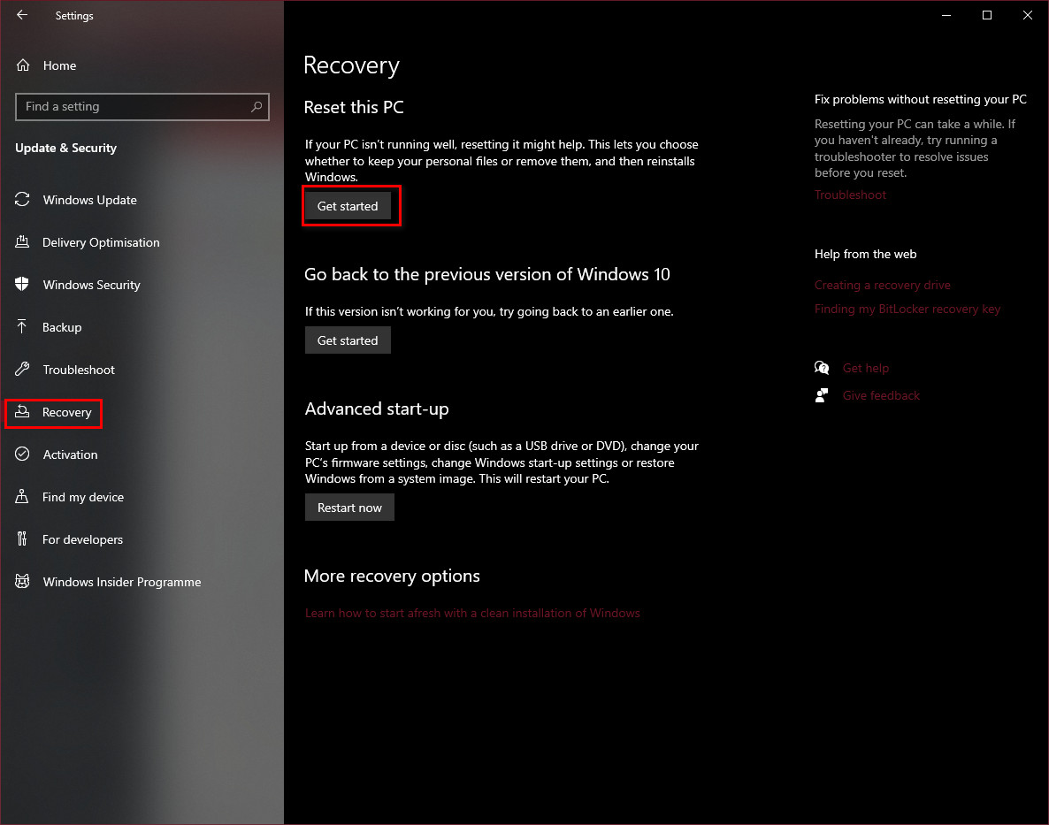Open Activation settings
The width and height of the screenshot is (1049, 825).
coord(22,455)
